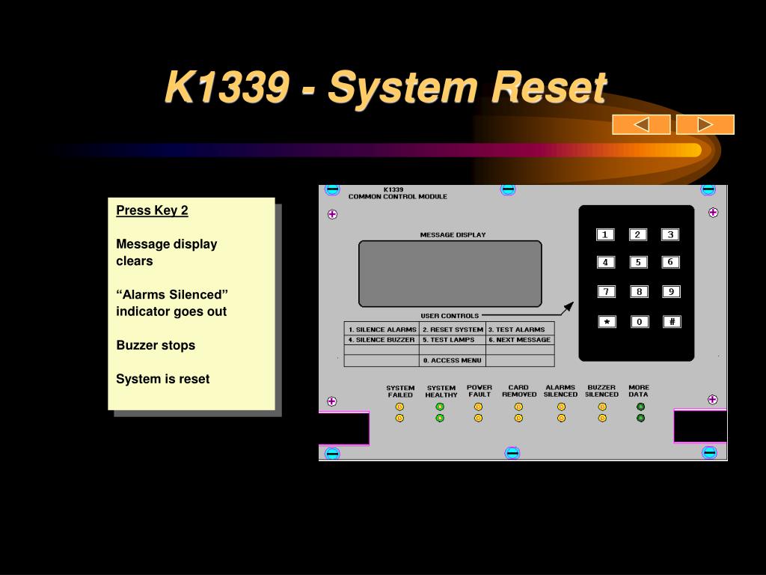The height and width of the screenshot is (575, 766).
Task: Advance with the next slide arrow button
Action: pos(705,125)
